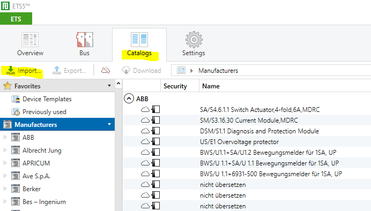Click the catalog icon beside Albrecht Jung
This screenshot has height=211, width=371.
pyautogui.click(x=16, y=150)
